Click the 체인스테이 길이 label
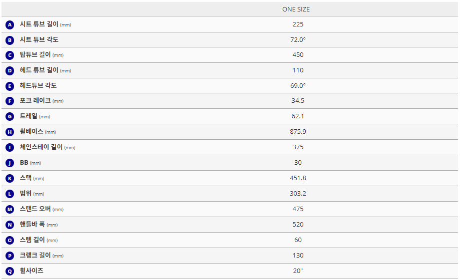This screenshot has width=460, height=280. (41, 147)
